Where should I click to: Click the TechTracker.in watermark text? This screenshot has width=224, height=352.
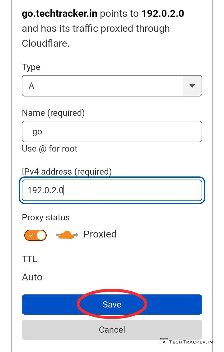tap(191, 342)
